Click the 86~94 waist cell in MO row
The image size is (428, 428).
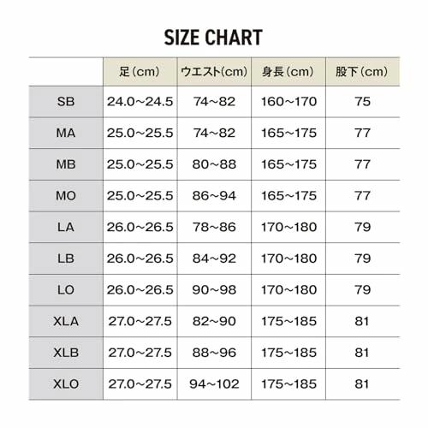point(214,196)
